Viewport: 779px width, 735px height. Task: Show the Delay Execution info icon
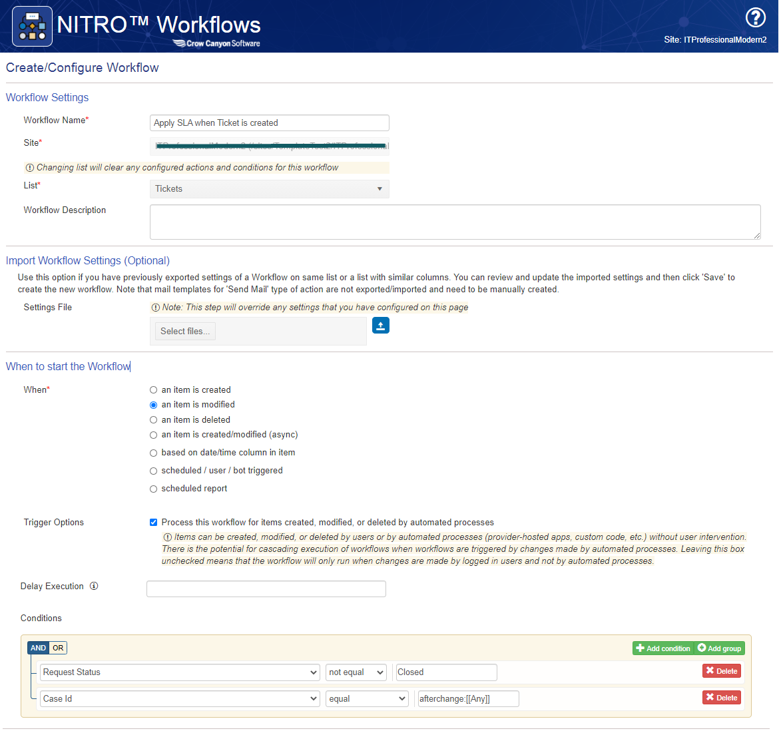tap(94, 586)
